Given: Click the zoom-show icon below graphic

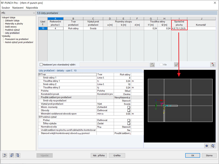Looking at the screenshot, I should click(x=213, y=146).
